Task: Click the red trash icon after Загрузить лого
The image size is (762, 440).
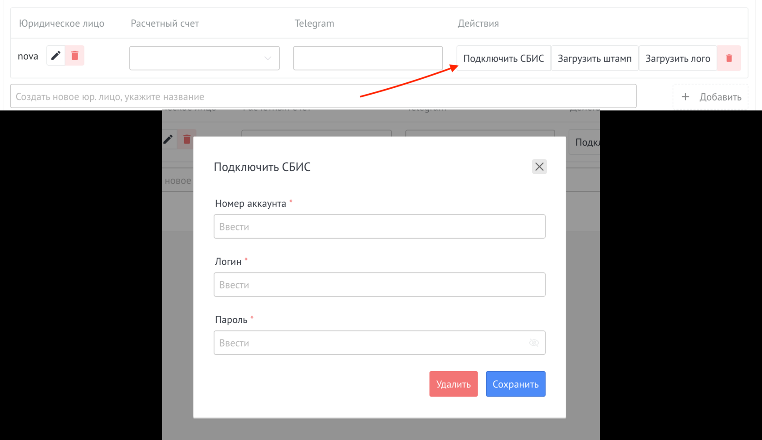Action: [x=729, y=58]
